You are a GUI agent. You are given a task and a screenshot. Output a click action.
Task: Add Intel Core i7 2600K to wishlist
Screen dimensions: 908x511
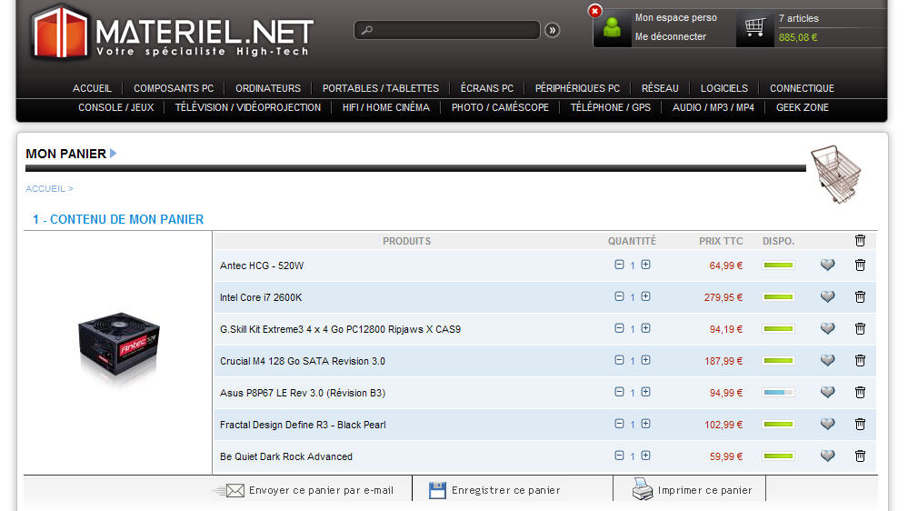(x=827, y=297)
